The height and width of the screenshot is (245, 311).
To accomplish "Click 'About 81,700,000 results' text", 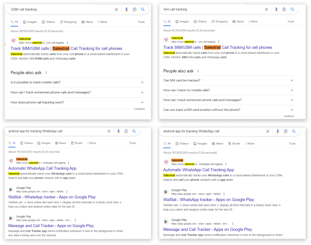I will pyautogui.click(x=189, y=30).
